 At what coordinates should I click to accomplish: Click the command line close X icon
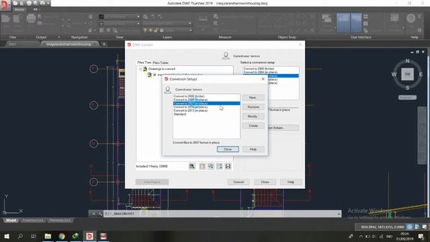[94, 214]
